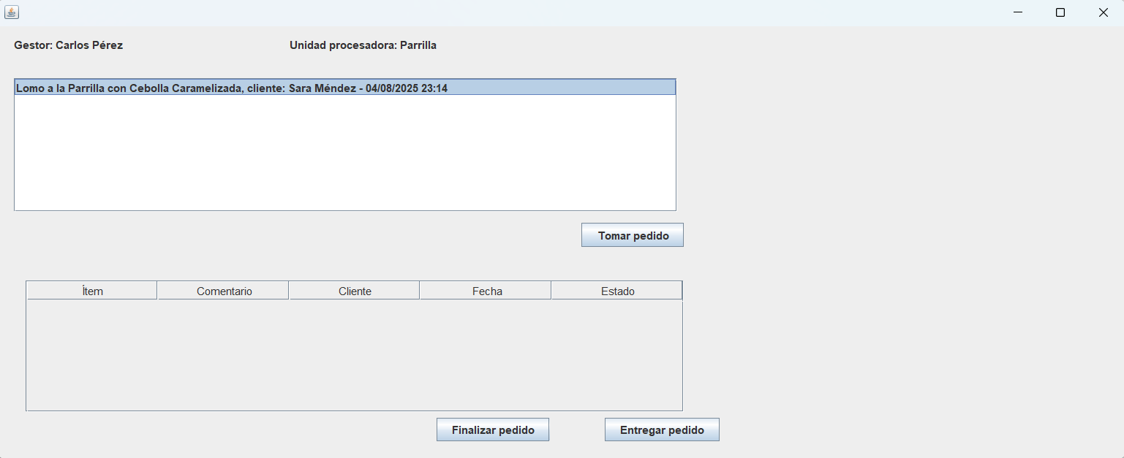This screenshot has height=458, width=1124.
Task: Select the Lomo a la Parrilla order row
Action: (345, 88)
